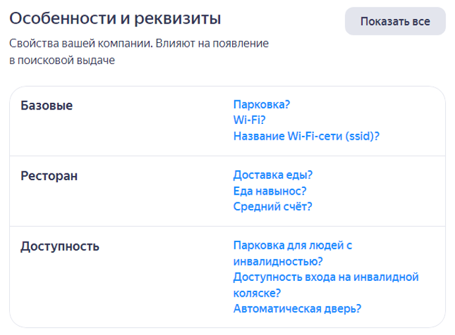The width and height of the screenshot is (455, 335).
Task: Click the Особенности и реквизиты heading
Action: 115,18
